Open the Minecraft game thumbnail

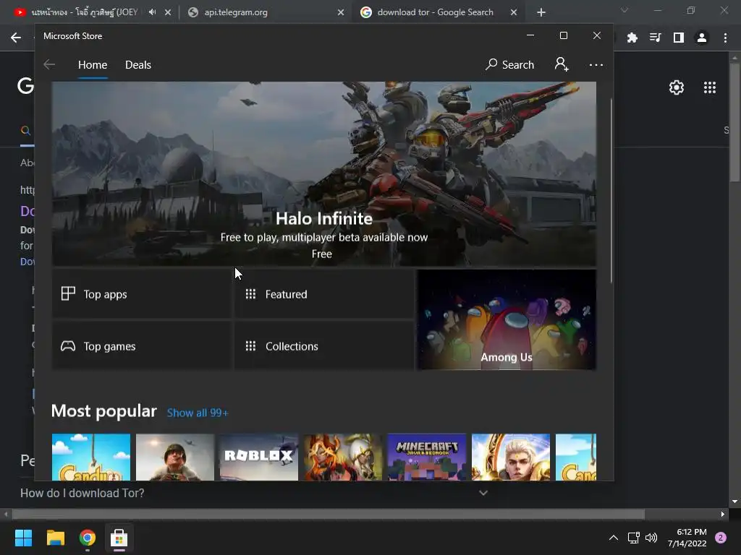pos(427,457)
